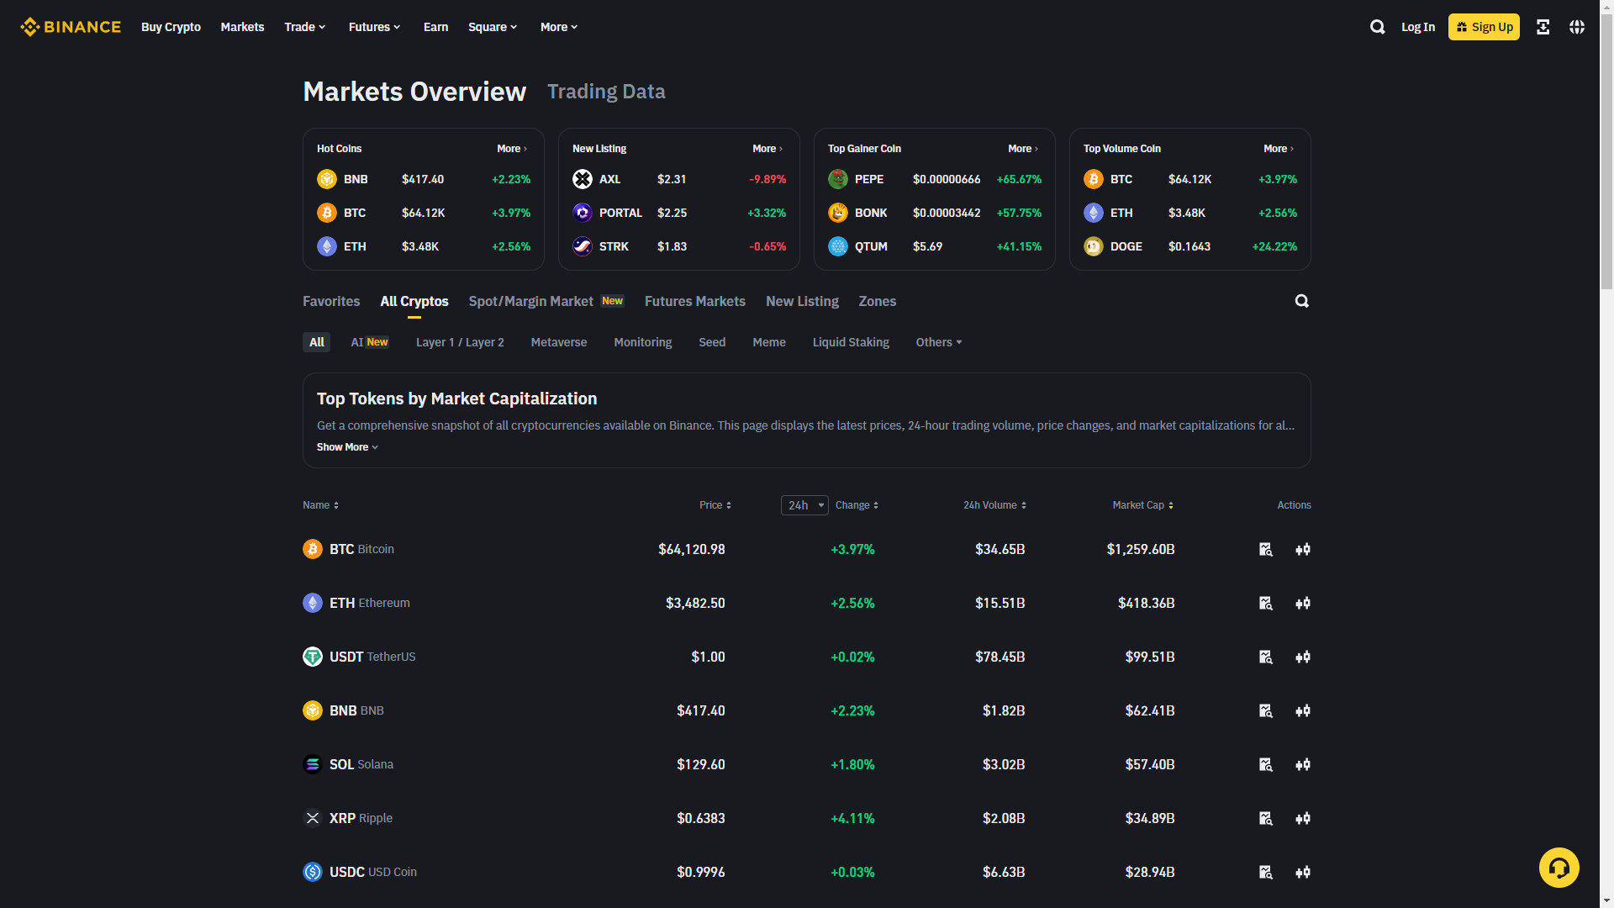
Task: Click the yellow Sign Up button
Action: point(1484,27)
